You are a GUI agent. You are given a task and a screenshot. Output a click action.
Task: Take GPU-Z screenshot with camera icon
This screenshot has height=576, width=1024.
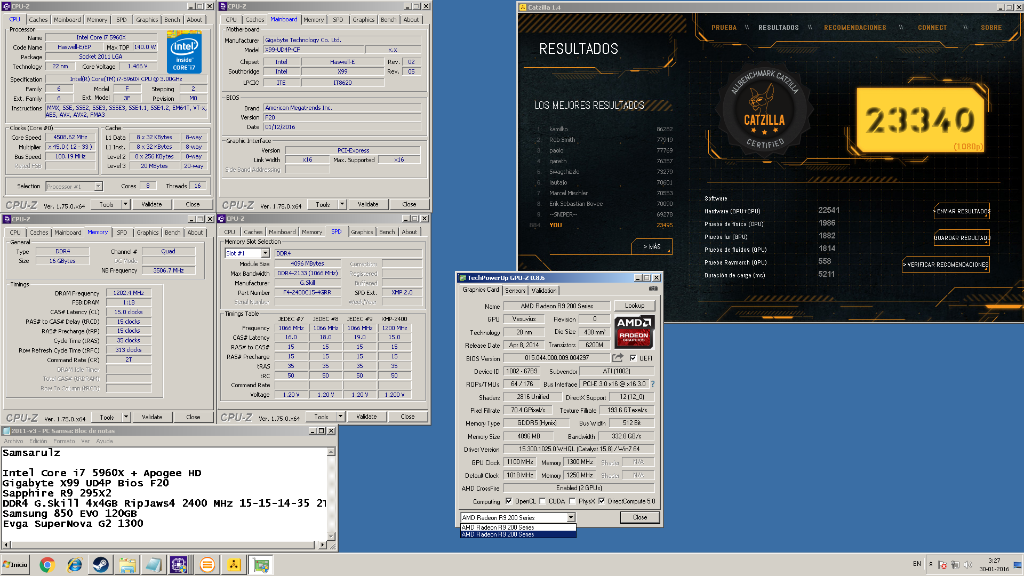pos(653,289)
